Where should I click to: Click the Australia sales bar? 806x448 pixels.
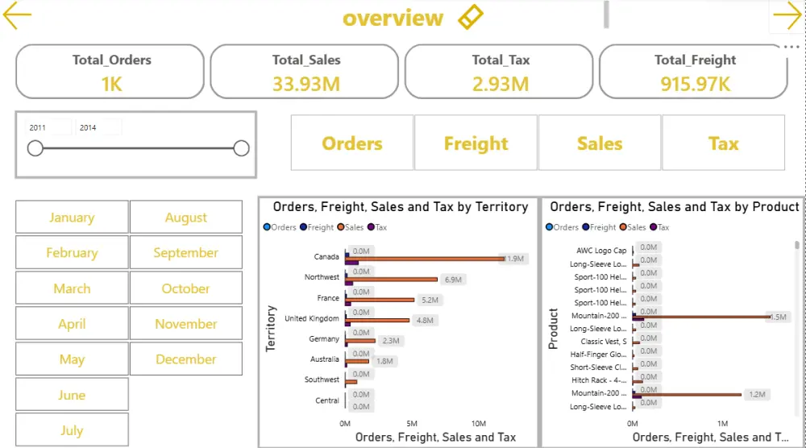pyautogui.click(x=357, y=361)
